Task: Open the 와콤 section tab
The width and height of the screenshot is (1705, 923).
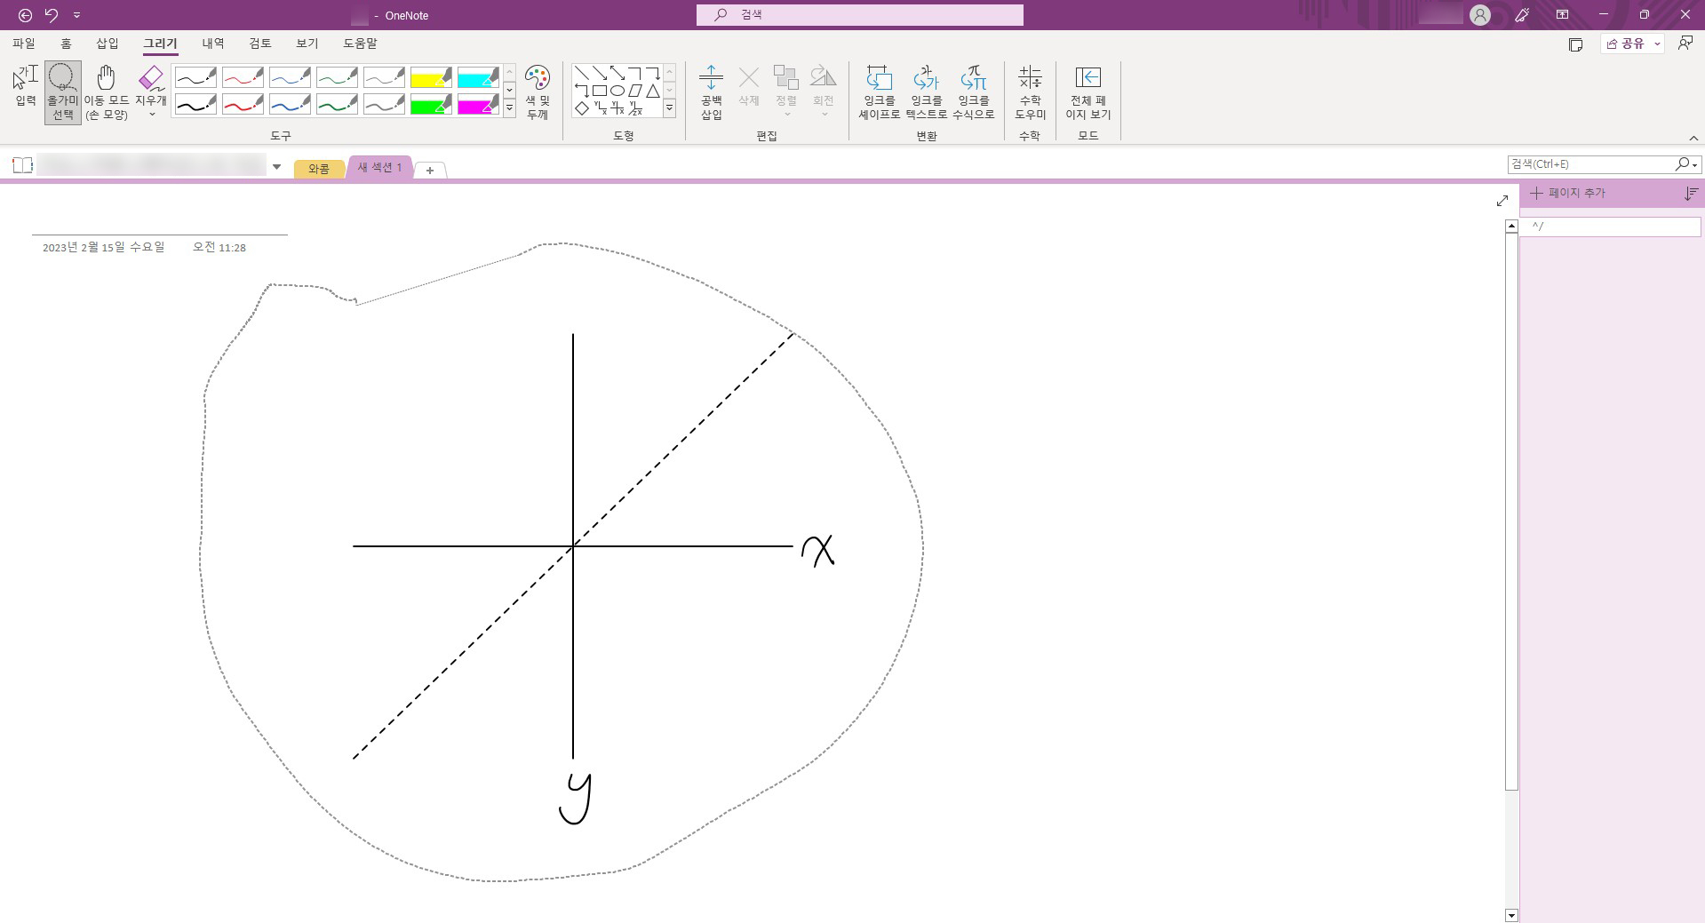Action: click(319, 169)
